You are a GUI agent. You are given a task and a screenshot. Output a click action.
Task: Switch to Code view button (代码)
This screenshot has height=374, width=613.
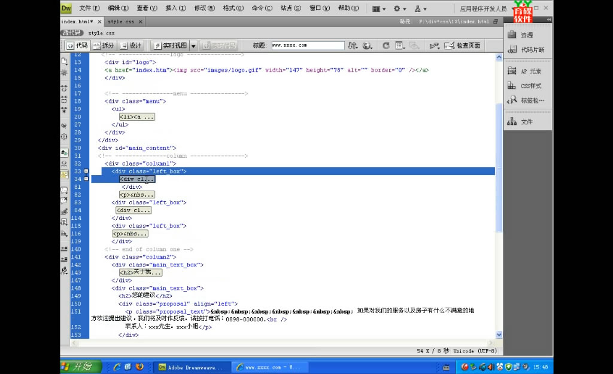(x=77, y=45)
